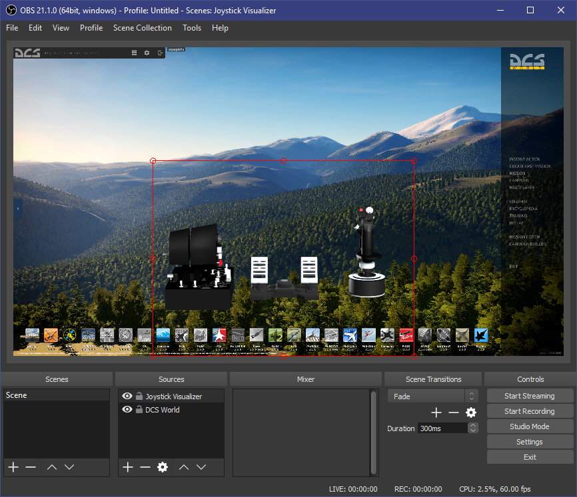Image resolution: width=577 pixels, height=497 pixels.
Task: Remove the selected source with the minus icon
Action: 145,467
